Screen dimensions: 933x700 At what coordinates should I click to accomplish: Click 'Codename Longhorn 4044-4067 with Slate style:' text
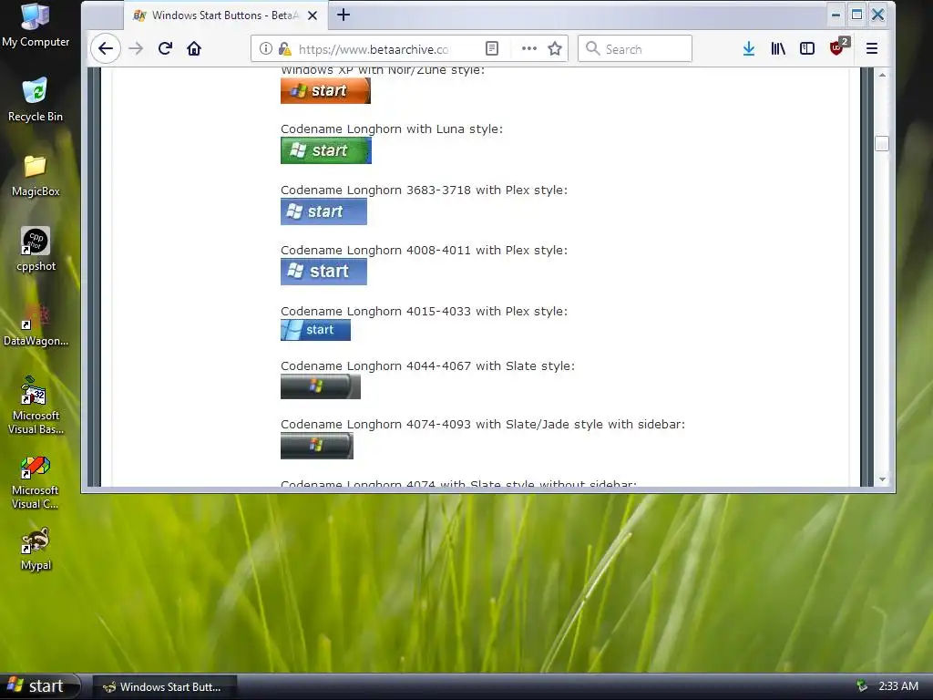click(428, 366)
